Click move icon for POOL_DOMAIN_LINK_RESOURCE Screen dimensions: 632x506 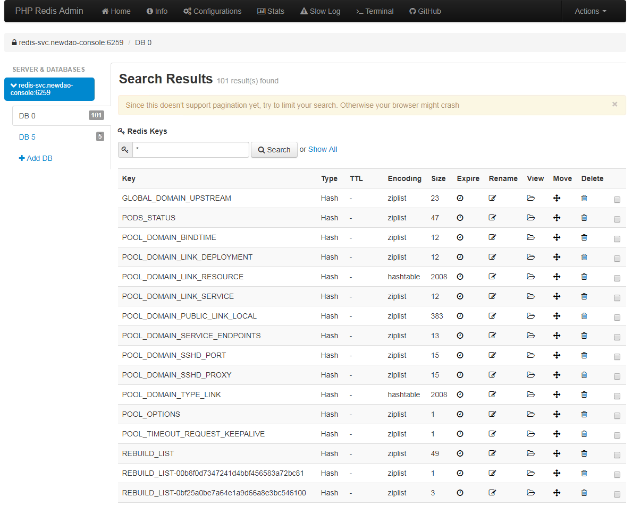point(557,277)
